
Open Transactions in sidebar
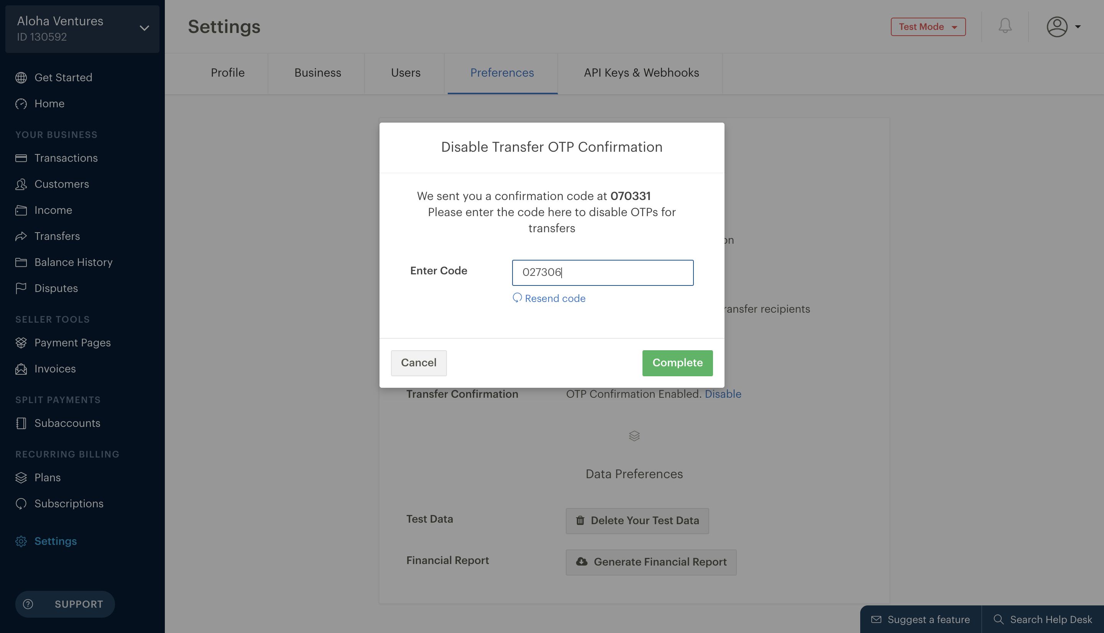coord(66,158)
